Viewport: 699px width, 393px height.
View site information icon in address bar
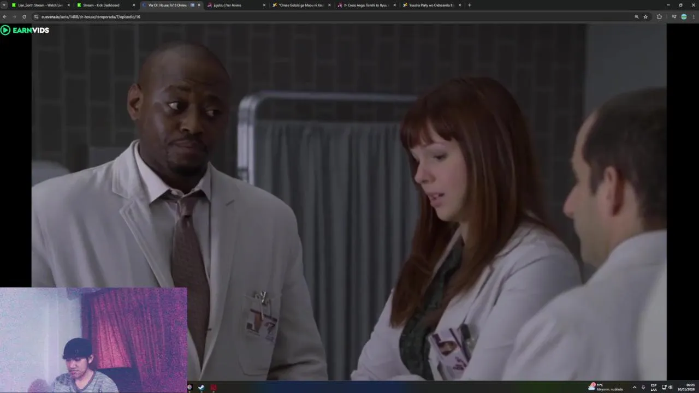click(x=36, y=17)
